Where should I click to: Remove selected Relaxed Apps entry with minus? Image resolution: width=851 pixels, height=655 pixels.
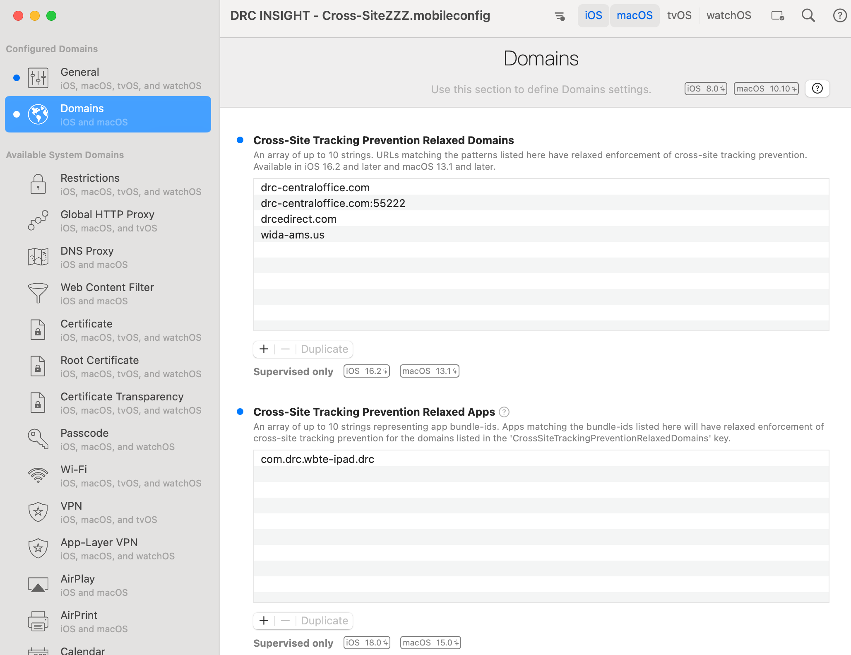click(285, 621)
